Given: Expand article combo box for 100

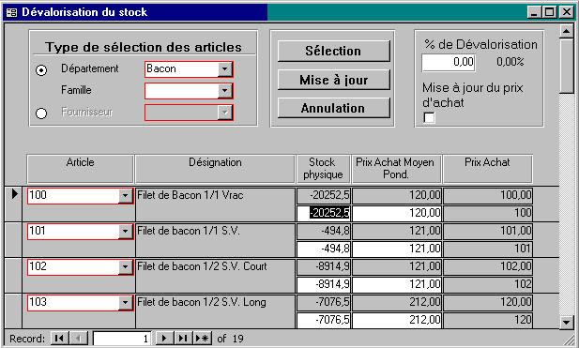Looking at the screenshot, I should pyautogui.click(x=125, y=196).
